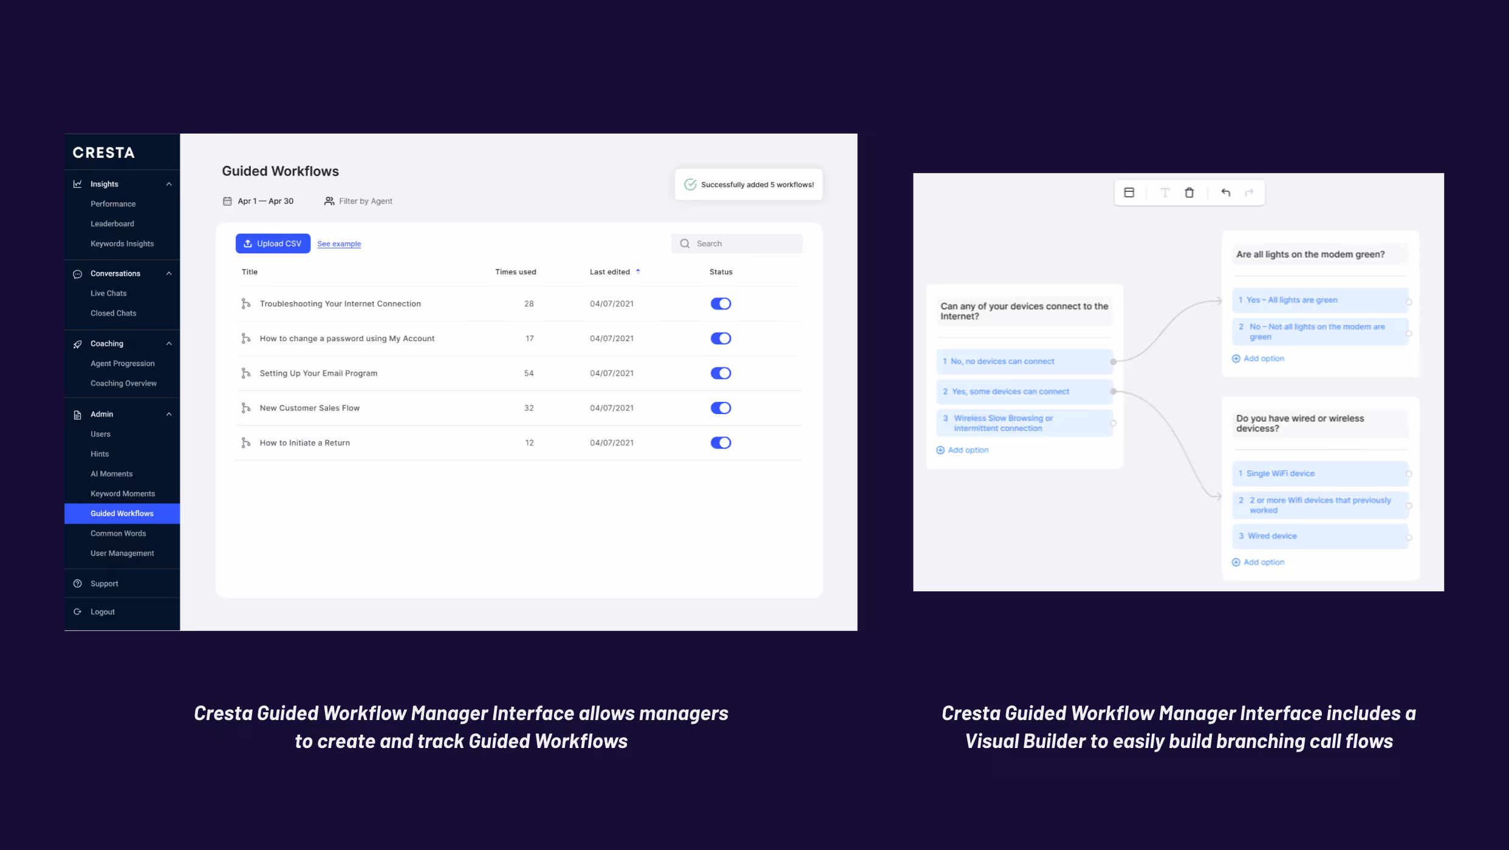Viewport: 1509px width, 850px height.
Task: Open AI Moments in Admin
Action: coord(112,474)
